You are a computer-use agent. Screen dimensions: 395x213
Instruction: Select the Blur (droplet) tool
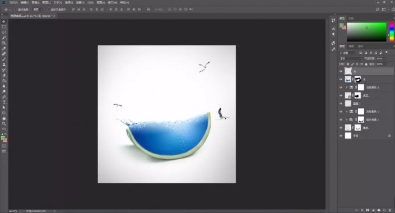click(4, 86)
